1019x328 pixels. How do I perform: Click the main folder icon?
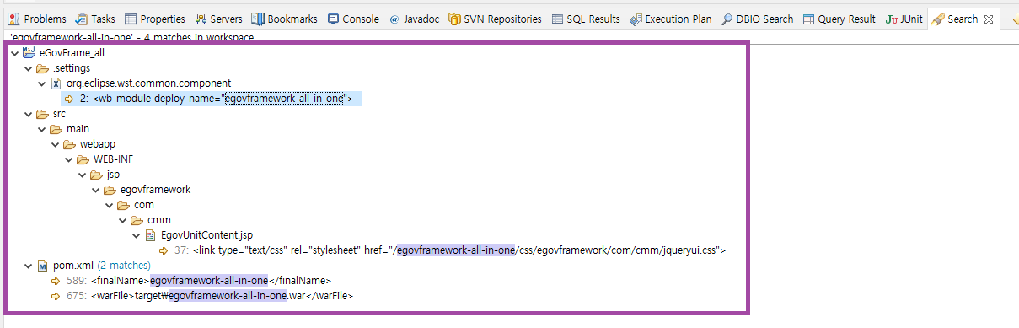tap(56, 129)
